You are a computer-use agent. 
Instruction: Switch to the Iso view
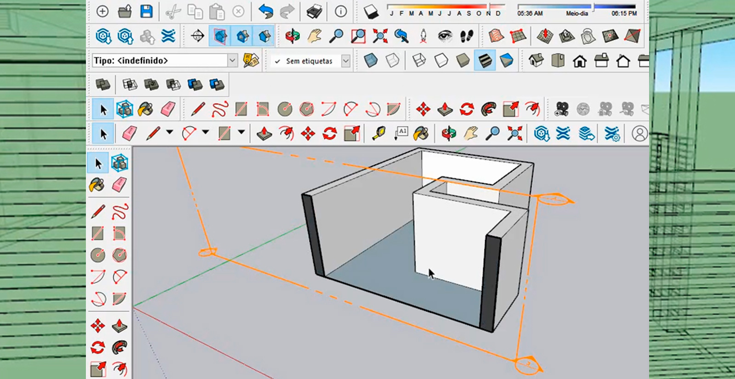click(536, 61)
